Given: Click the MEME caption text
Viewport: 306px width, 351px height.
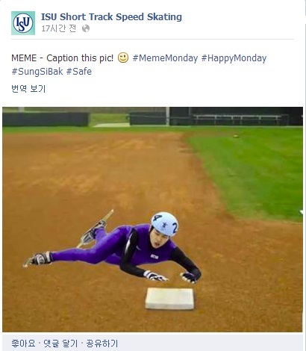Looking at the screenshot, I should pyautogui.click(x=62, y=58).
